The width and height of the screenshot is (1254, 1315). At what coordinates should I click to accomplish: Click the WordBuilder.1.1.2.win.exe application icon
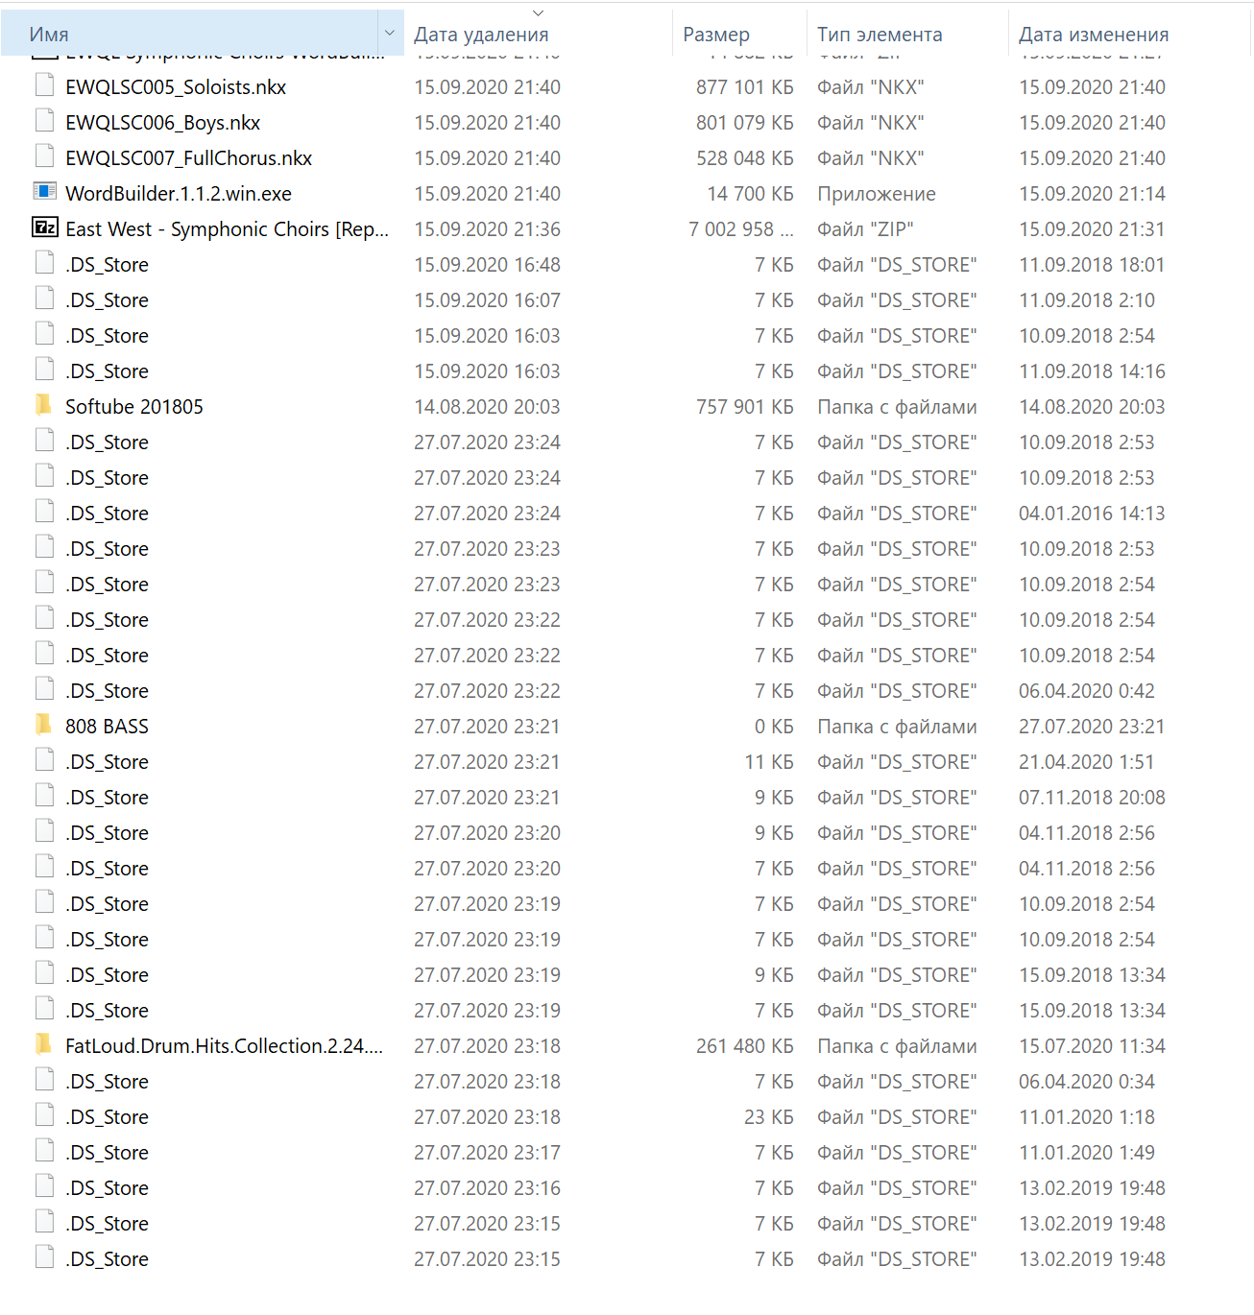[44, 192]
